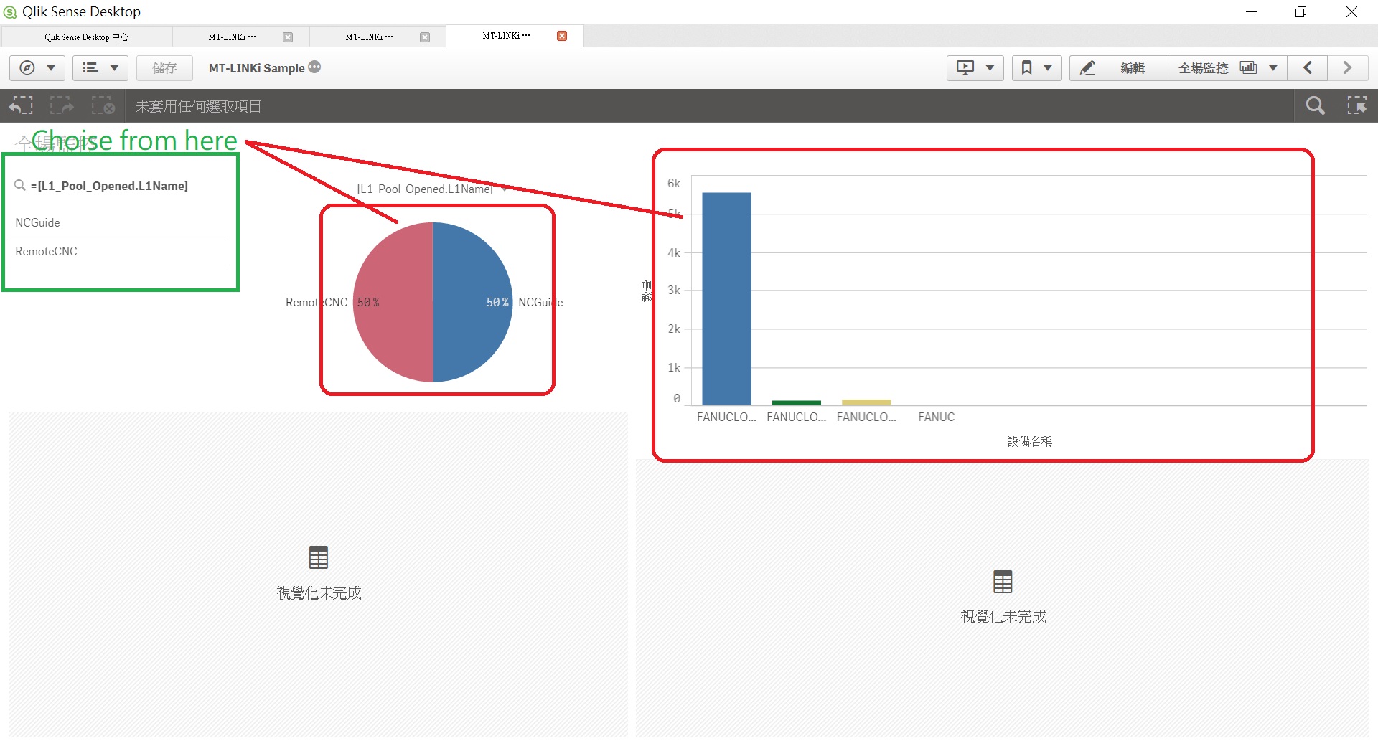Click the MT-LINKi Sample app title

tap(256, 68)
